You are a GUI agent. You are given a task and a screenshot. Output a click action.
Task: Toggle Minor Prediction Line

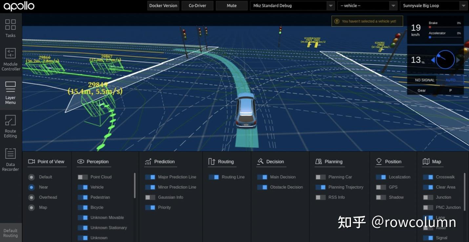(x=150, y=187)
